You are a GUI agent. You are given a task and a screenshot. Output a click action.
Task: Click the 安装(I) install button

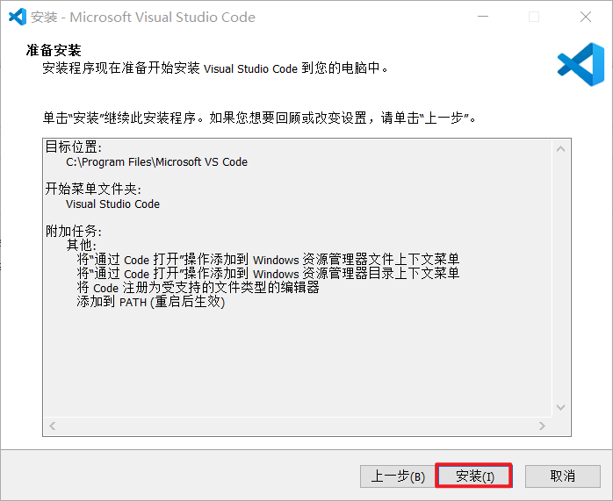point(473,476)
